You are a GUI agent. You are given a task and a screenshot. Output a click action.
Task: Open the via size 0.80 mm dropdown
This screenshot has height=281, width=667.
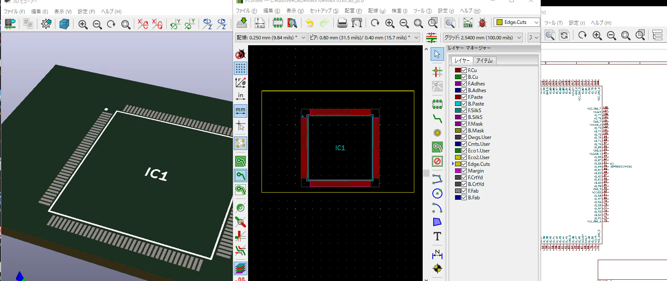click(364, 38)
